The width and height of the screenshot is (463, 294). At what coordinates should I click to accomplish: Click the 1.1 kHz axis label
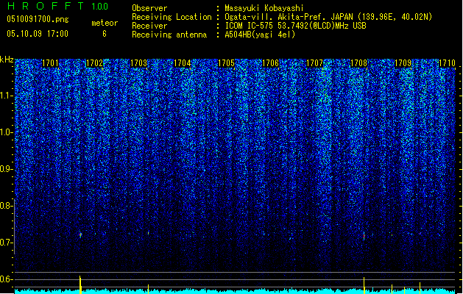[7, 96]
